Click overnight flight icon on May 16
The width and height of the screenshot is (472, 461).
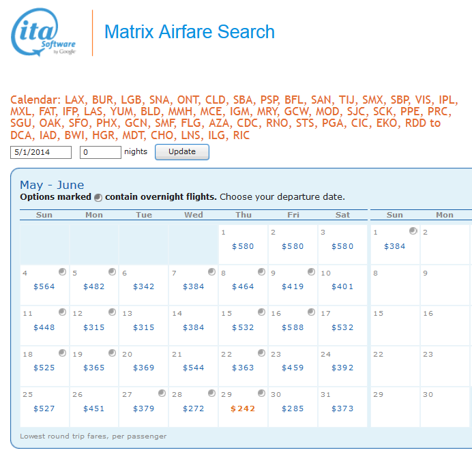click(311, 312)
